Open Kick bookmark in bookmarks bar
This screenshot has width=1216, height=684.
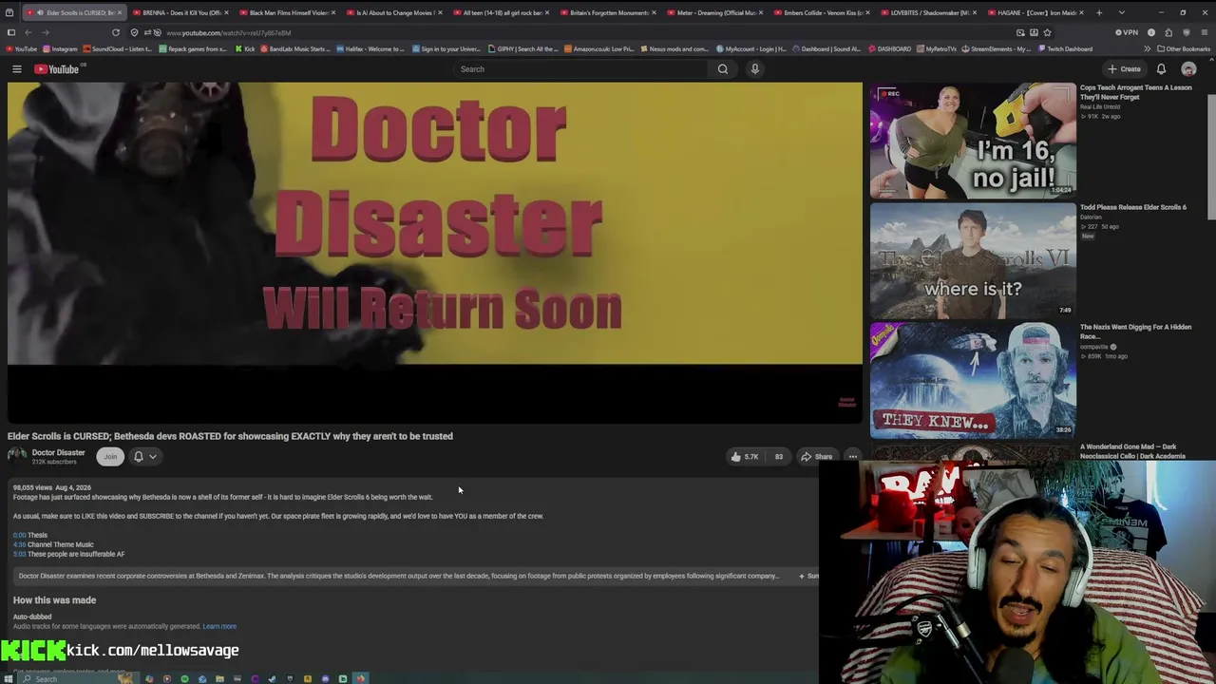[x=245, y=48]
